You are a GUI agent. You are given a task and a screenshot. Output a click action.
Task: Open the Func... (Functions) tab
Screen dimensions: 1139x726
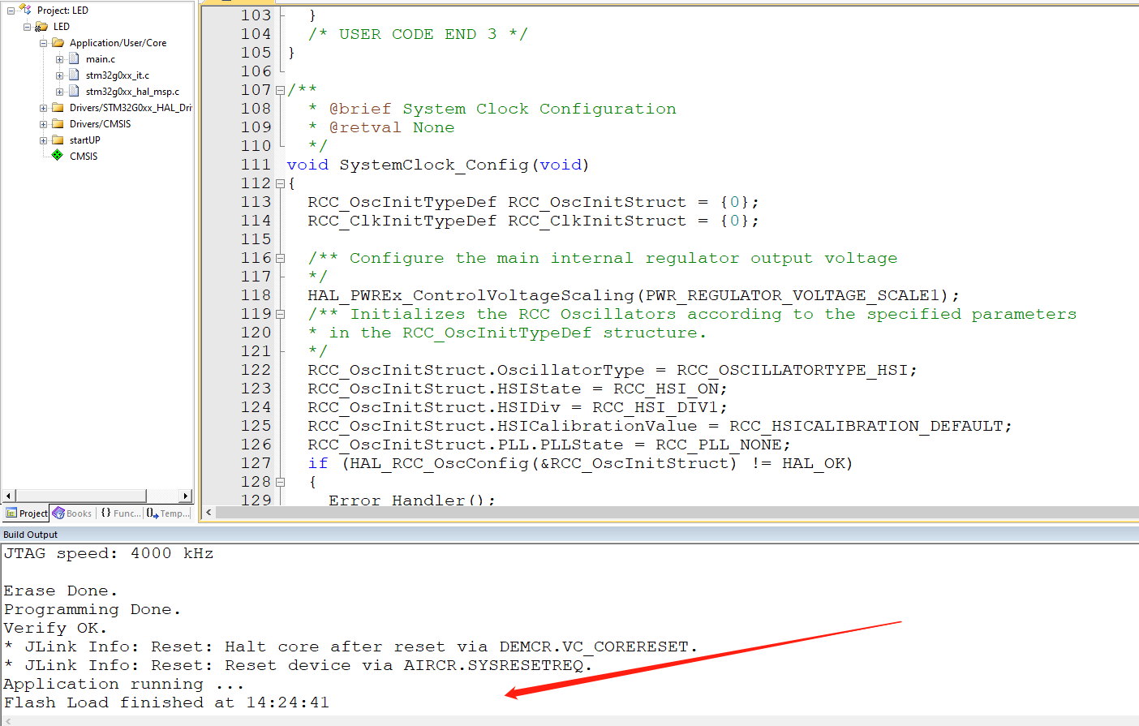pyautogui.click(x=121, y=513)
